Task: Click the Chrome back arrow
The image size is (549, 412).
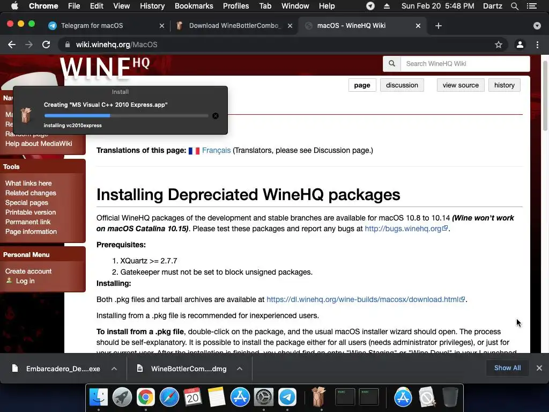Action: click(12, 45)
